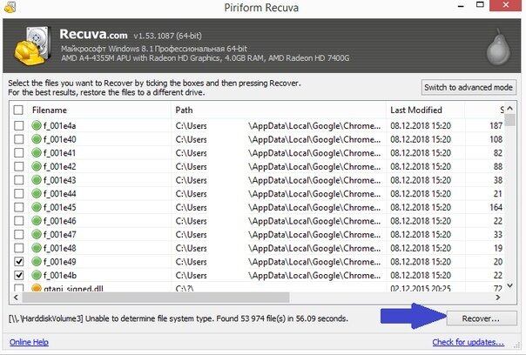This screenshot has height=355, width=526.
Task: Click the Recuva hard drive helmet logo
Action: 32,46
